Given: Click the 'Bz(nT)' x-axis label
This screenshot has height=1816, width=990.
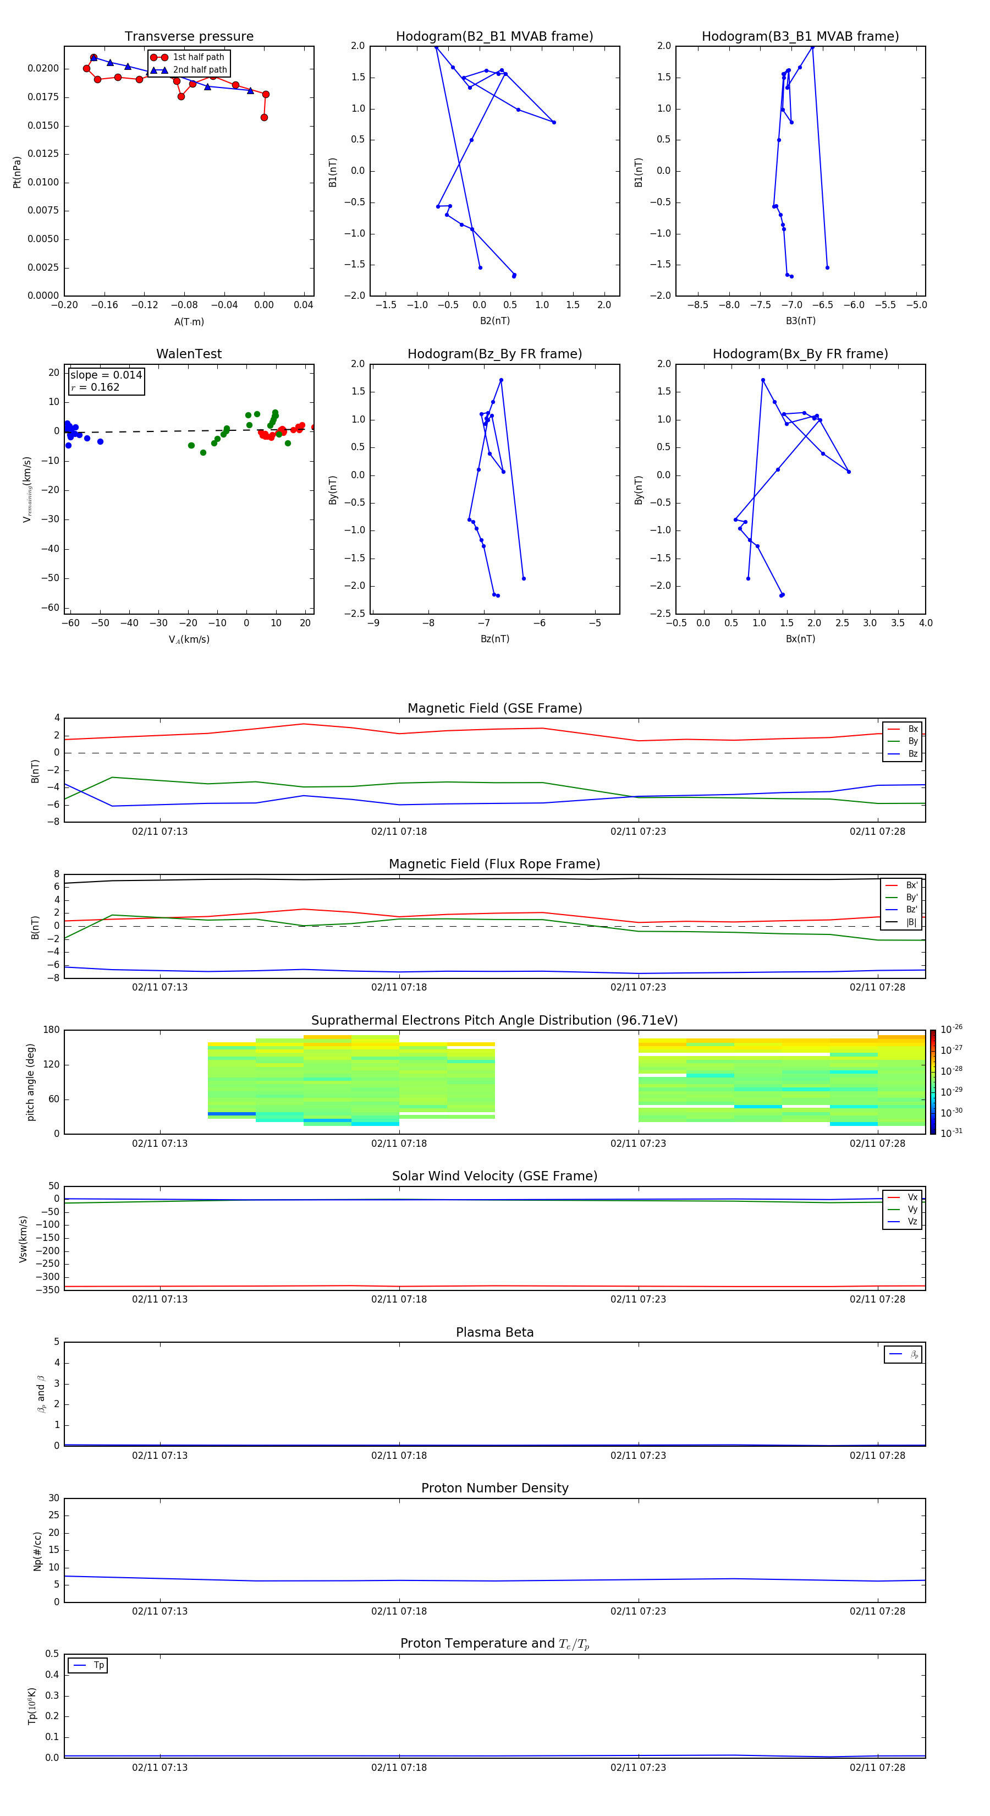Looking at the screenshot, I should tap(494, 639).
